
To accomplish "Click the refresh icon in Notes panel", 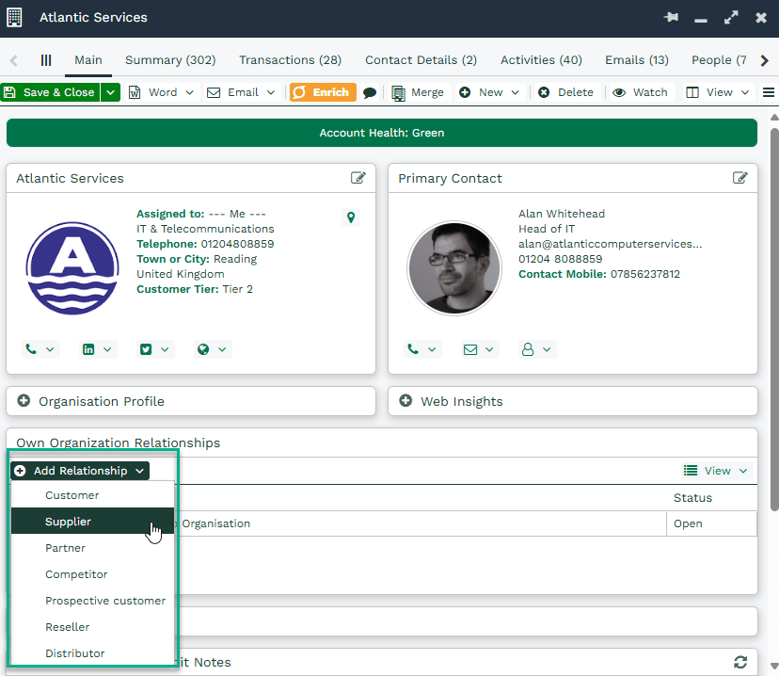I will point(739,662).
